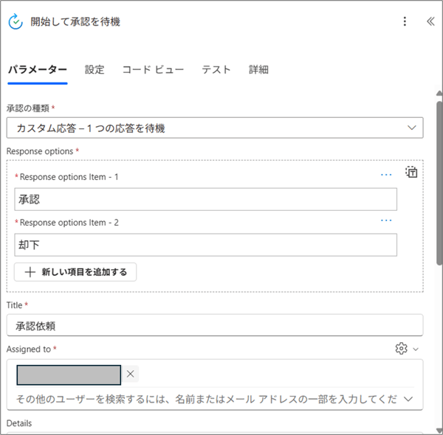This screenshot has width=443, height=435.
Task: Click the 新しい項目を追加する button
Action: click(75, 272)
